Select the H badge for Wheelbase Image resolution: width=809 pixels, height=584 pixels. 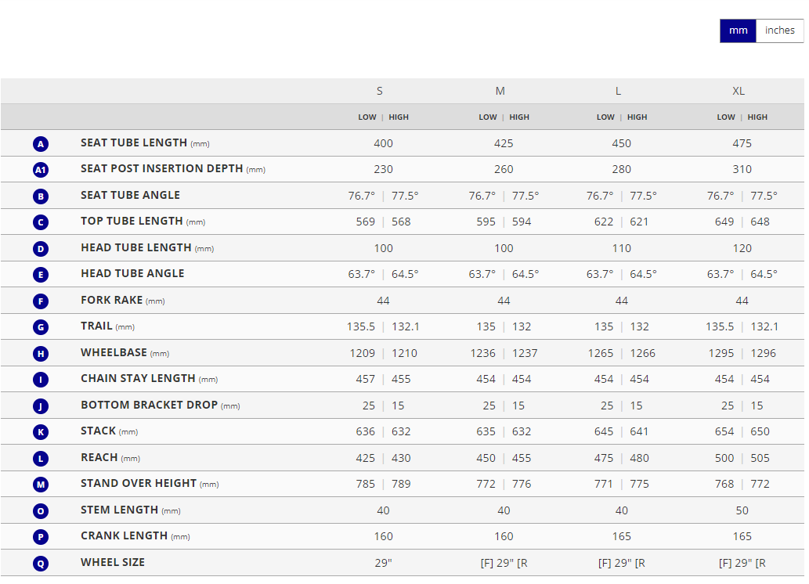pos(41,353)
